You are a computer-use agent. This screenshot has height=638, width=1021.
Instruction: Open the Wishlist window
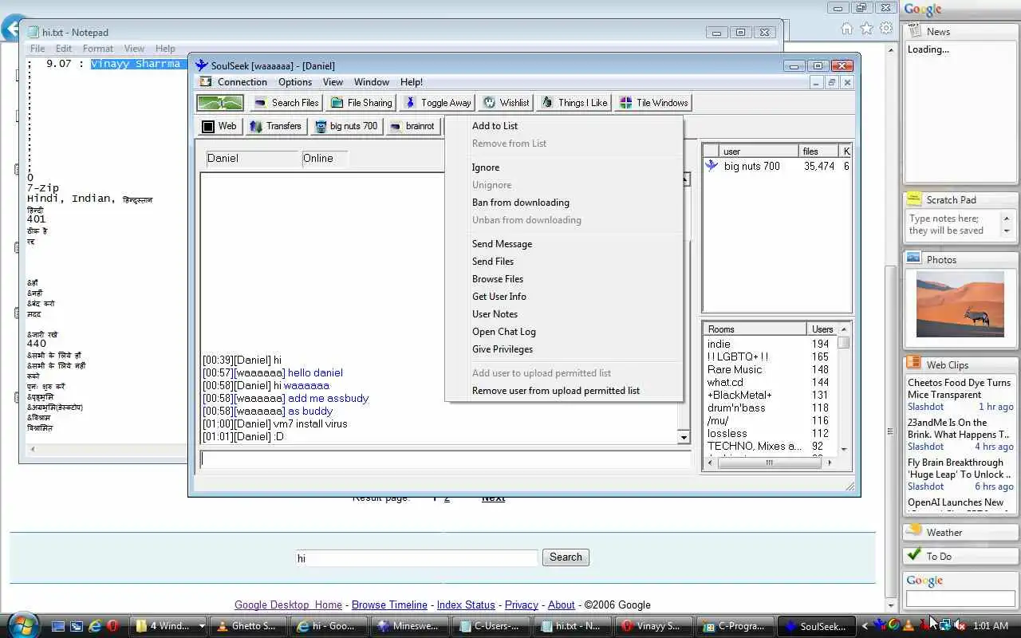(x=506, y=103)
